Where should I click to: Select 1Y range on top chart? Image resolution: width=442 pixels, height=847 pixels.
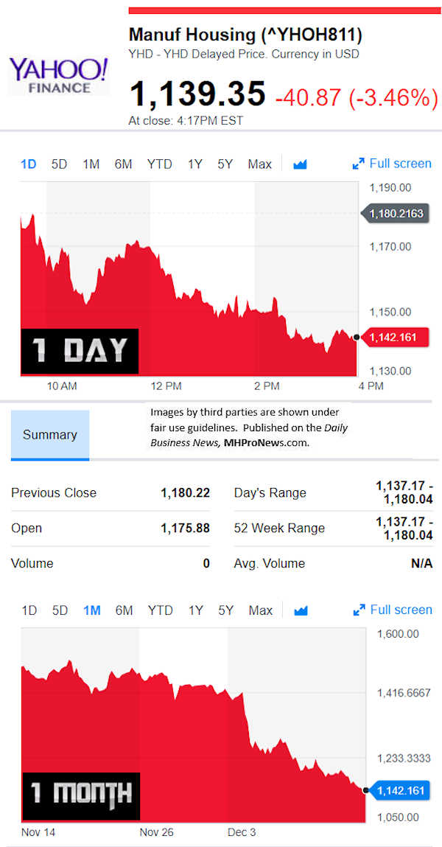pos(194,164)
